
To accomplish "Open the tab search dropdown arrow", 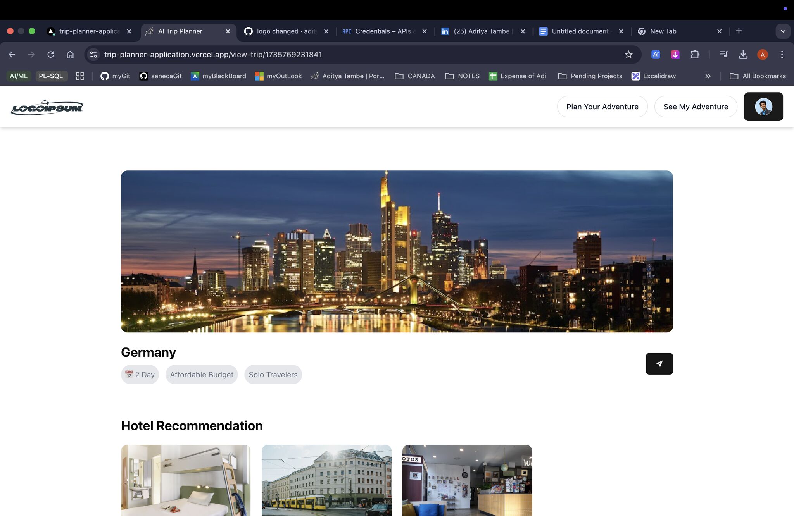I will pos(783,31).
